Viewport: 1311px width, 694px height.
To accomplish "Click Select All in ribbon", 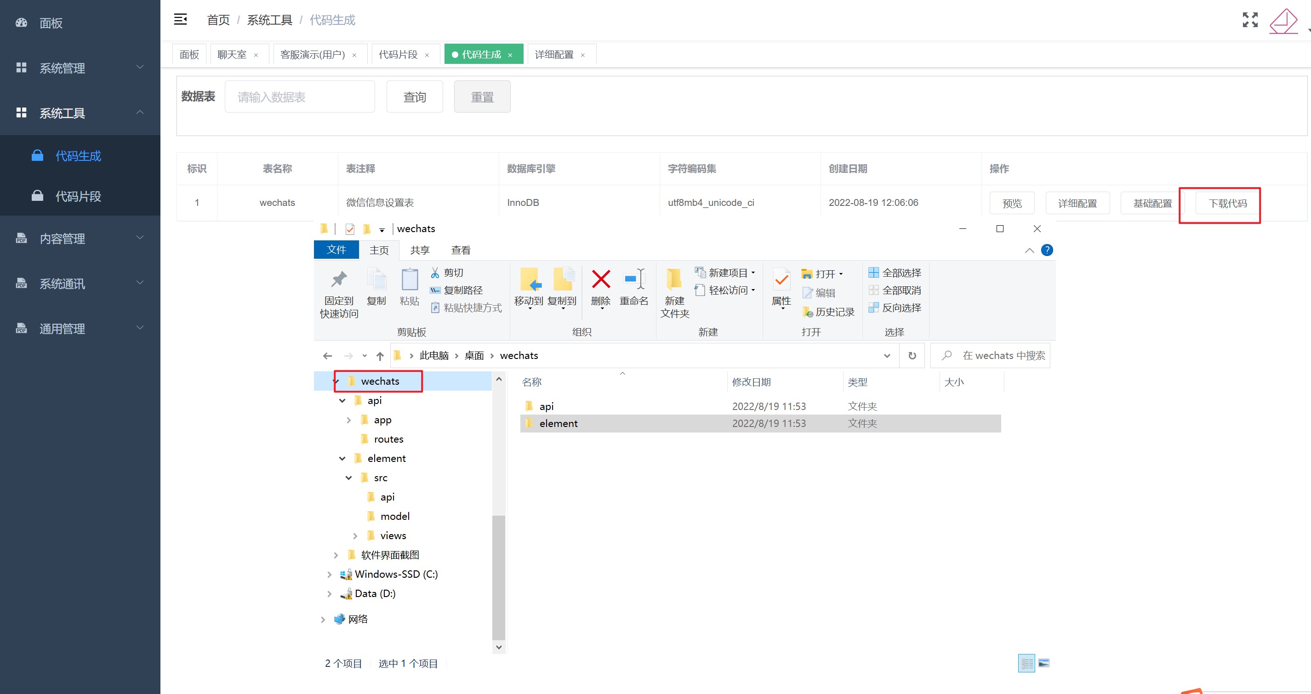I will pyautogui.click(x=895, y=273).
